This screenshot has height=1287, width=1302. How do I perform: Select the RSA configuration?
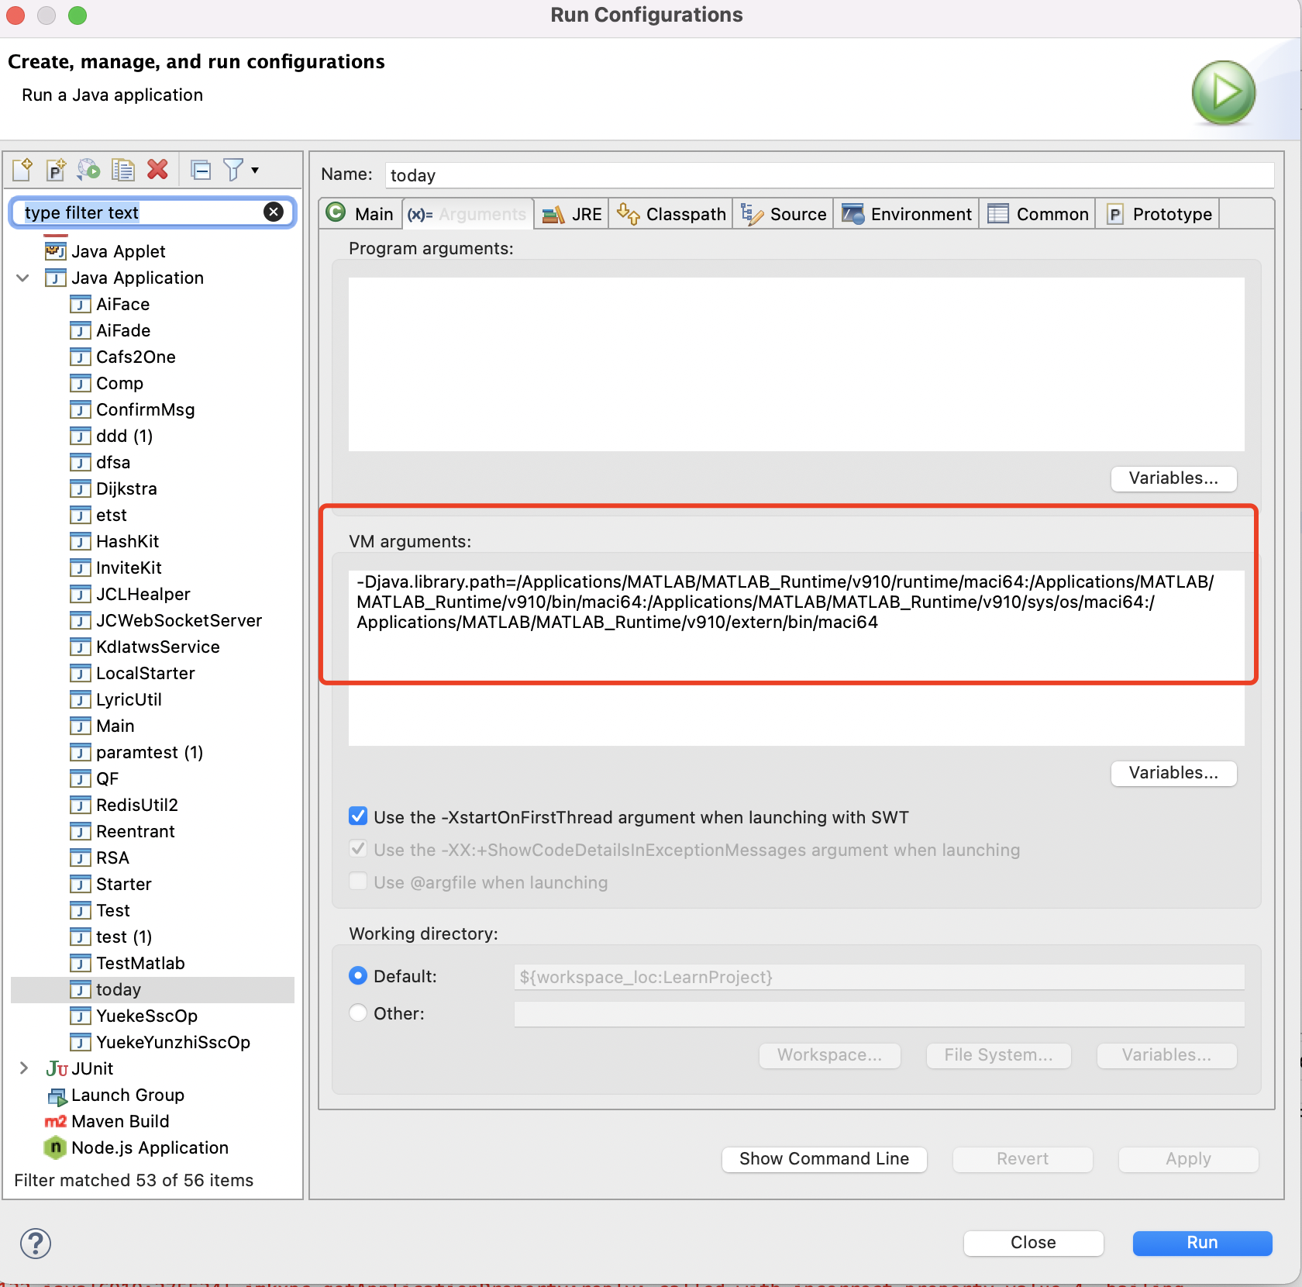(99, 857)
